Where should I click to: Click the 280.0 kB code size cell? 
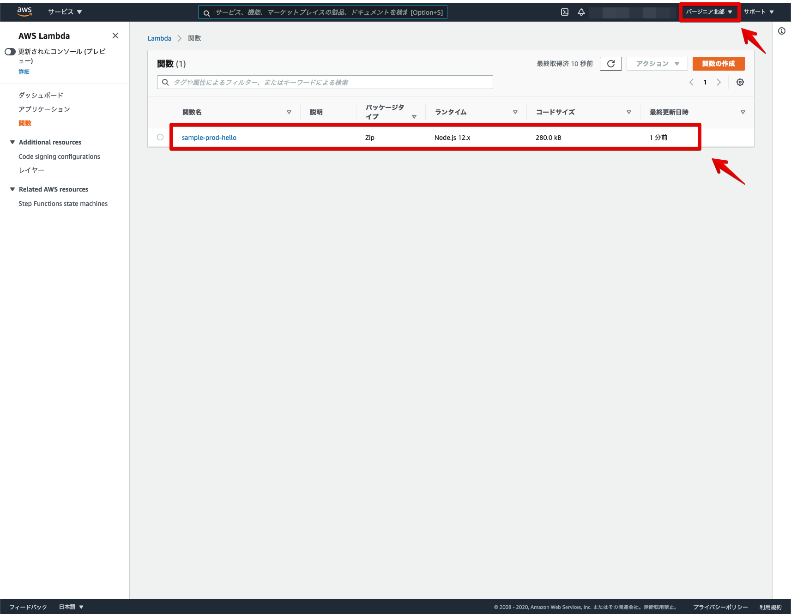[549, 138]
